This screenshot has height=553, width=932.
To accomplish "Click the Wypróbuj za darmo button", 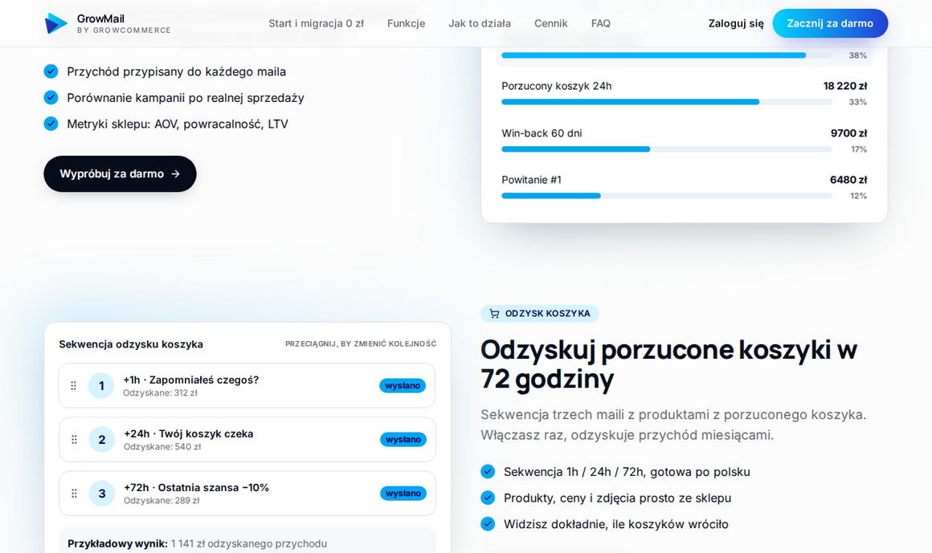I will pos(120,173).
